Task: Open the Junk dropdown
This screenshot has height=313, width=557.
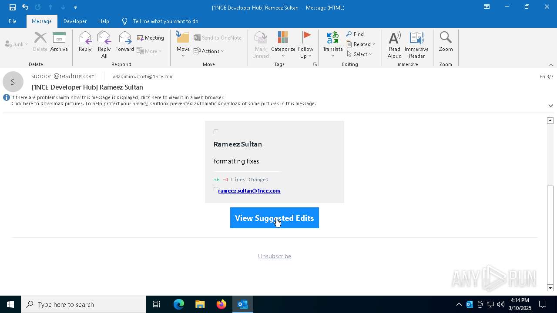Action: click(17, 44)
